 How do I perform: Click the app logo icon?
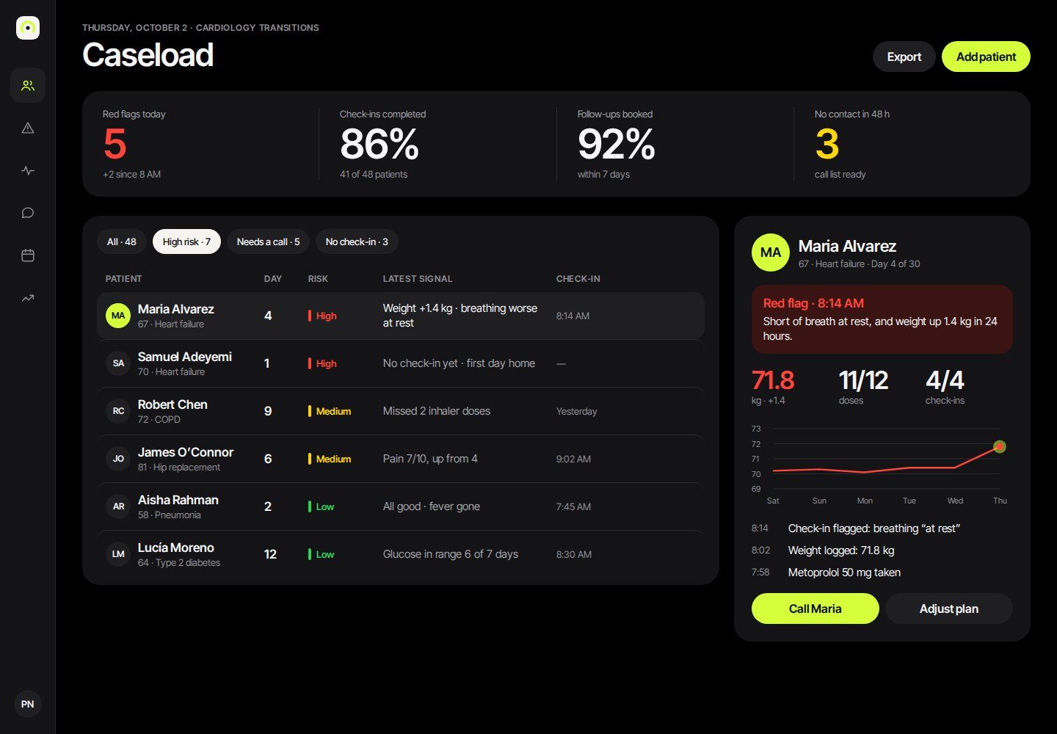click(28, 28)
